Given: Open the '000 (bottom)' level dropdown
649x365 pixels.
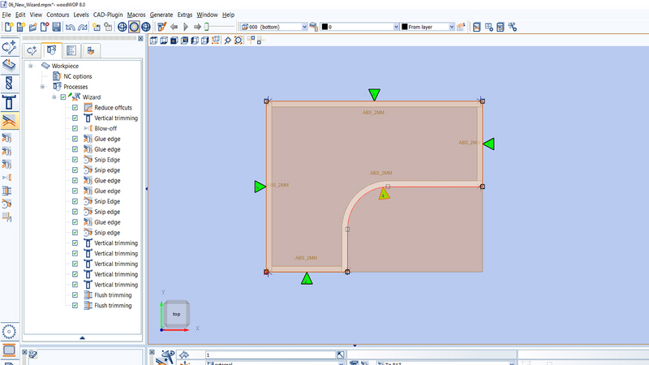Looking at the screenshot, I should pos(304,27).
